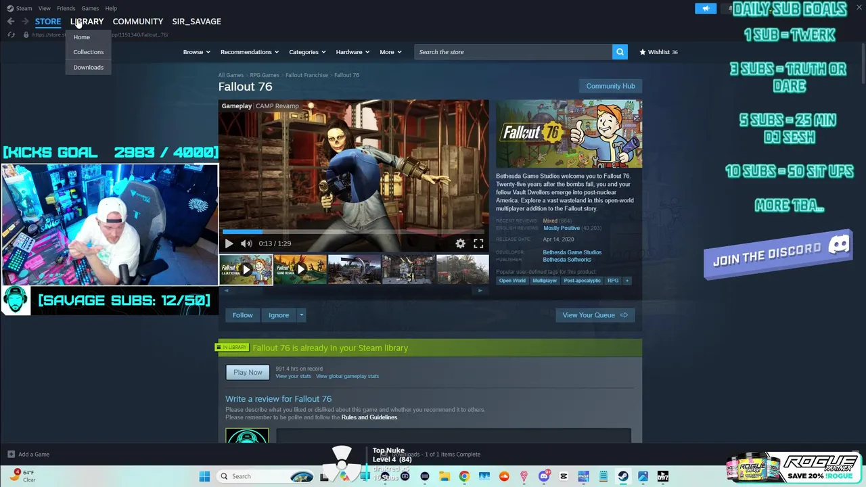866x487 pixels.
Task: Toggle fullscreen on the trailer video
Action: pos(478,243)
